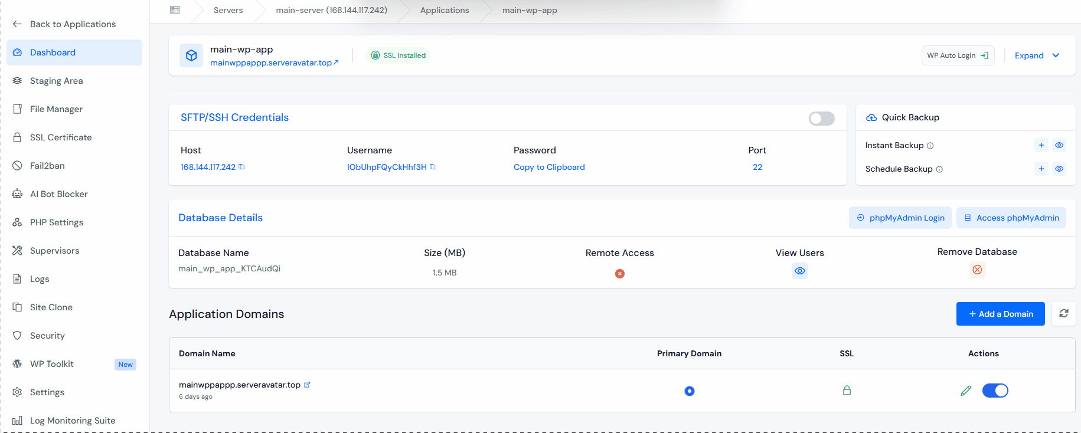1081x433 pixels.
Task: Toggle the domain enable switch
Action: [995, 391]
